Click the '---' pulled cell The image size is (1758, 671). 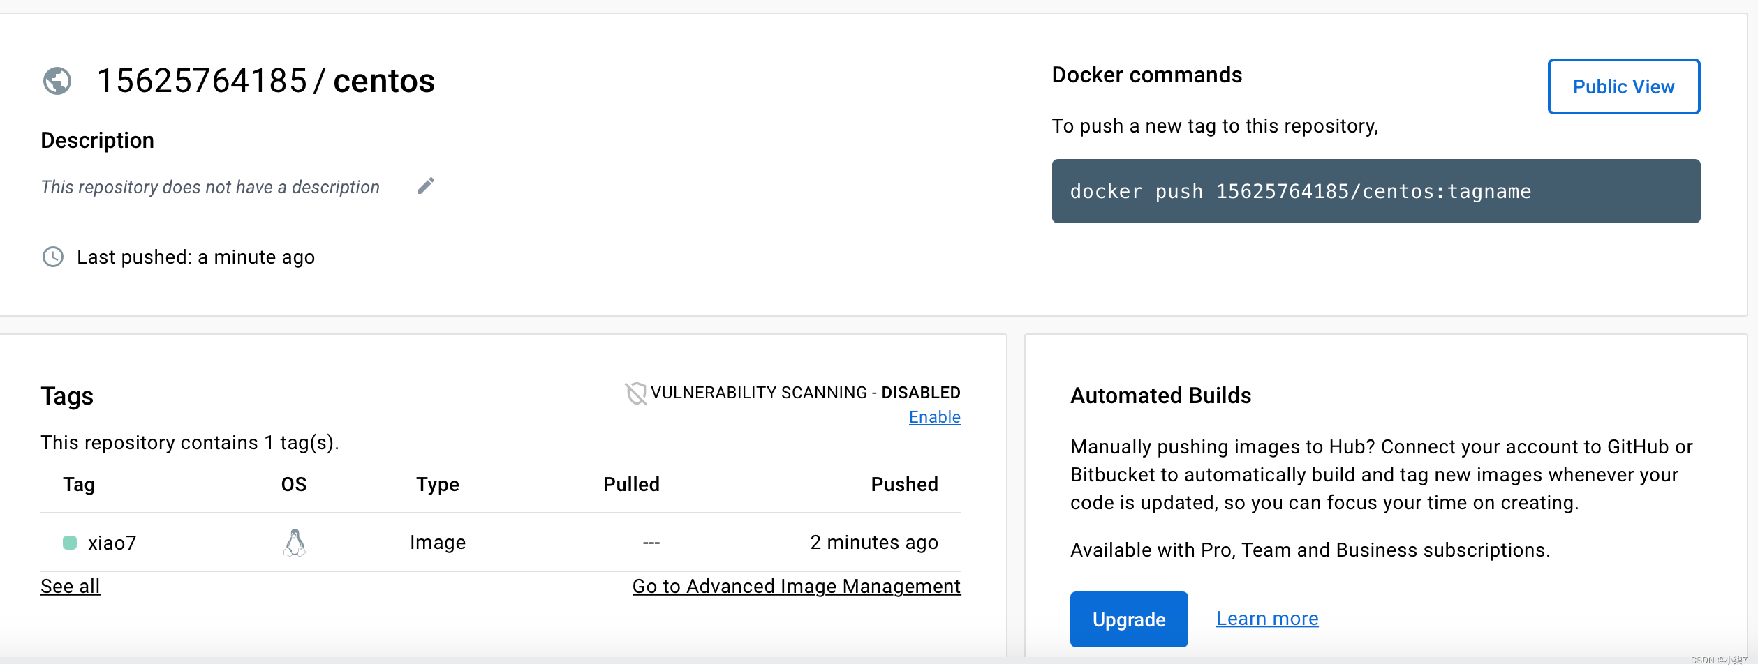click(651, 543)
